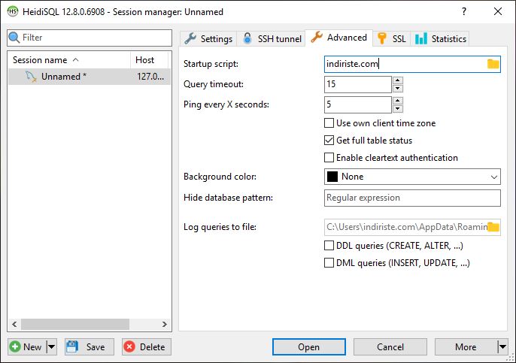Click the session list scroll right arrow
The height and width of the screenshot is (363, 516).
pyautogui.click(x=164, y=324)
